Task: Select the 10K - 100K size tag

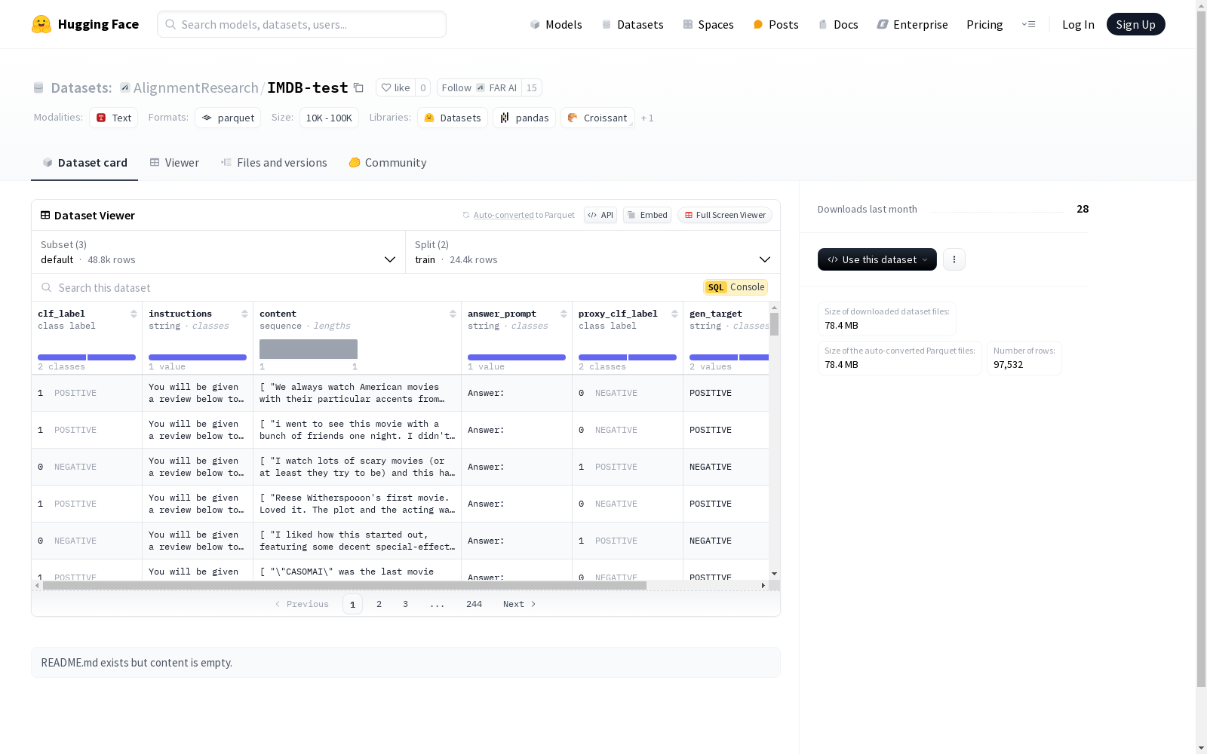Action: click(x=329, y=118)
